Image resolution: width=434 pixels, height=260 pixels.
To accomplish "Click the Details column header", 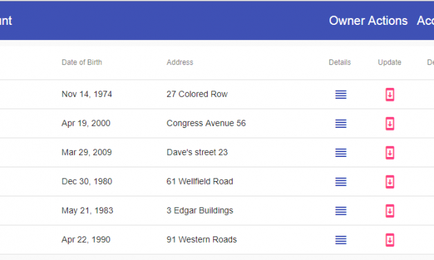I will [x=340, y=62].
